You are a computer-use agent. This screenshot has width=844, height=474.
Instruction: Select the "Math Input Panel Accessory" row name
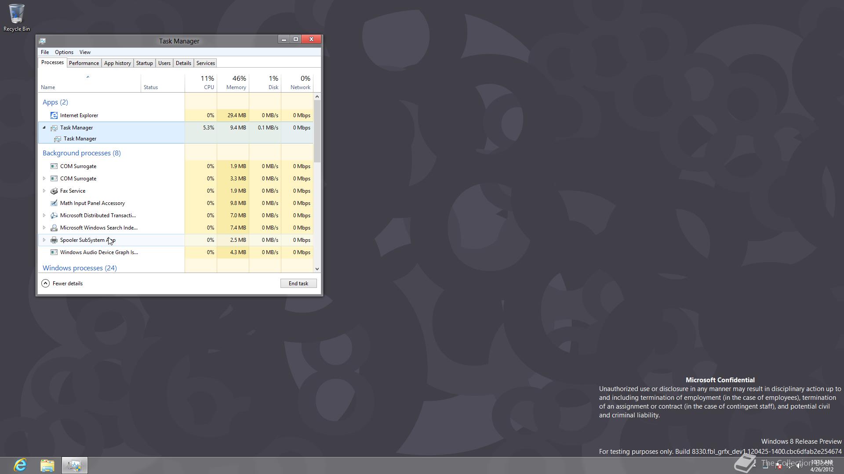click(x=92, y=203)
